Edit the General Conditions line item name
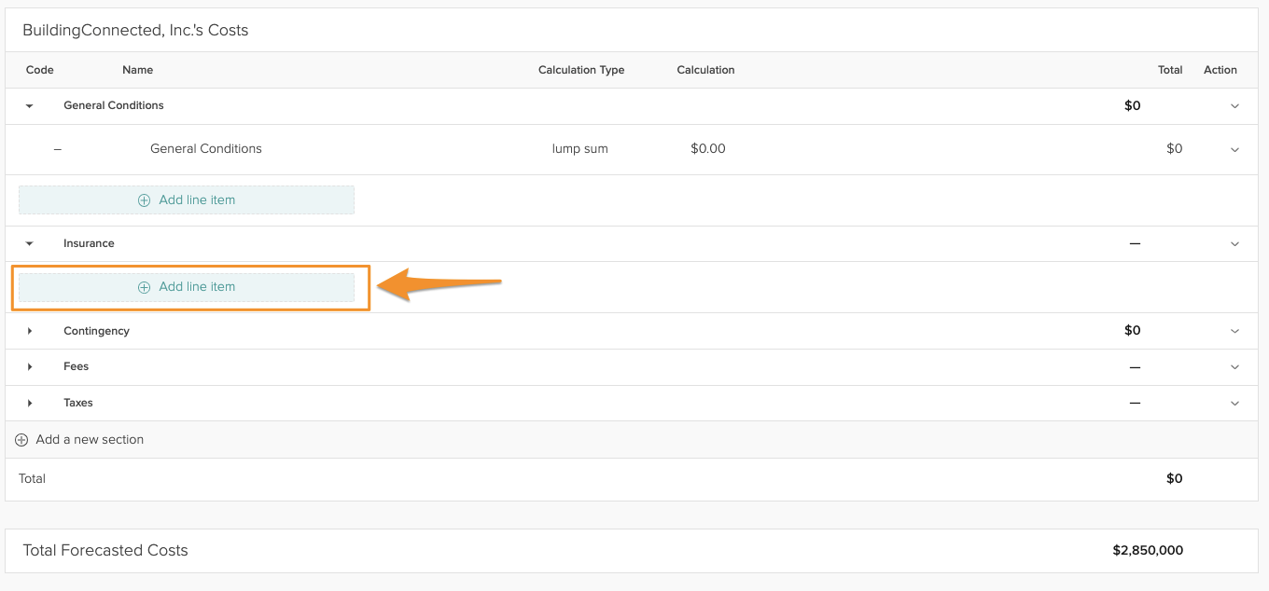Screen dimensions: 1269x591 [x=205, y=149]
